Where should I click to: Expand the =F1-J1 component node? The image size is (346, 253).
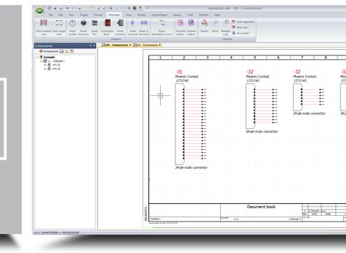(x=45, y=65)
